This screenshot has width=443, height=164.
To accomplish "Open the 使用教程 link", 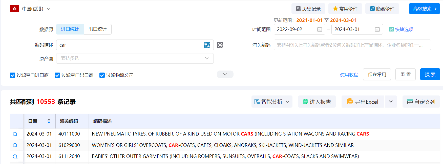I will (x=349, y=75).
